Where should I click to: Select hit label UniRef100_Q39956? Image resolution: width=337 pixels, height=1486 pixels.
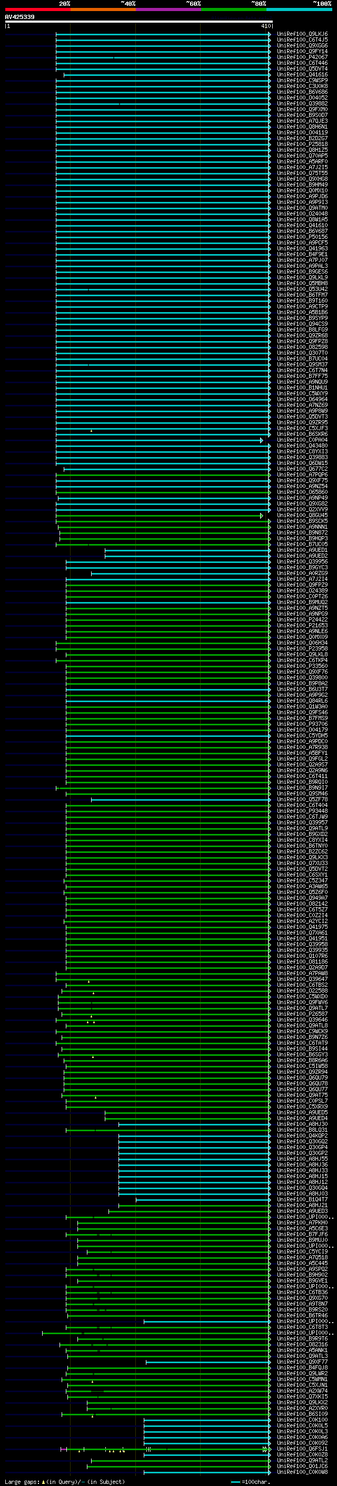click(x=302, y=562)
